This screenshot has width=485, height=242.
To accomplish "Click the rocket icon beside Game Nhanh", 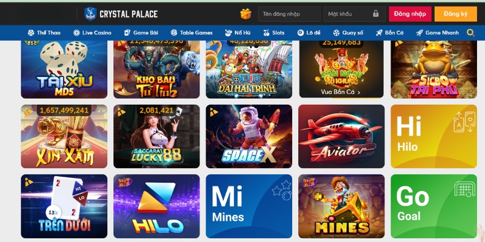I will tap(420, 33).
